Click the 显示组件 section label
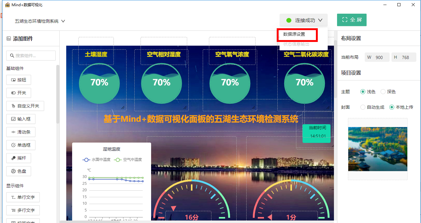This screenshot has width=421, height=223. click(x=15, y=186)
